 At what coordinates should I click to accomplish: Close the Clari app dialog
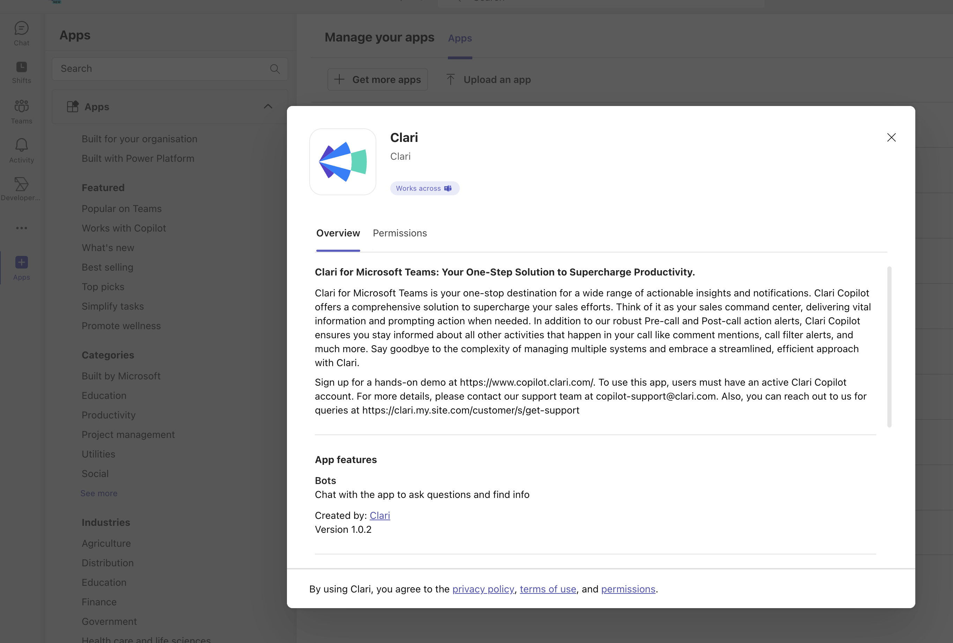coord(892,138)
